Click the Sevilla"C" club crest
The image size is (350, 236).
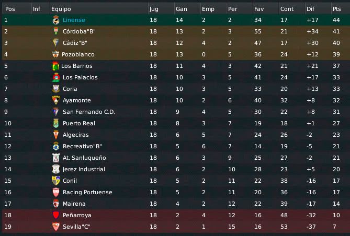(x=56, y=227)
